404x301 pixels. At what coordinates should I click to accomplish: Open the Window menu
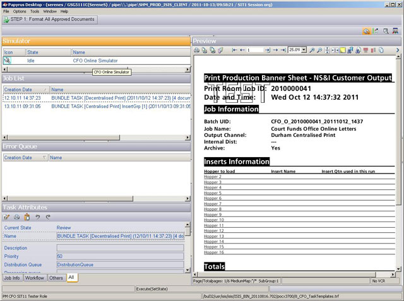coord(50,11)
